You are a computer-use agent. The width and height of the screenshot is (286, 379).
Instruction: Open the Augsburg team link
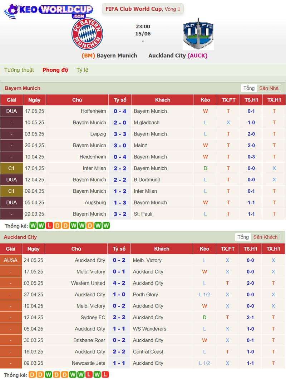(x=95, y=203)
